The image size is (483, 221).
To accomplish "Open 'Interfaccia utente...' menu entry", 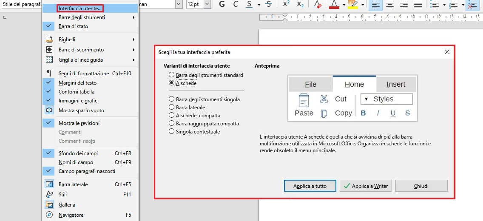I will coord(80,8).
